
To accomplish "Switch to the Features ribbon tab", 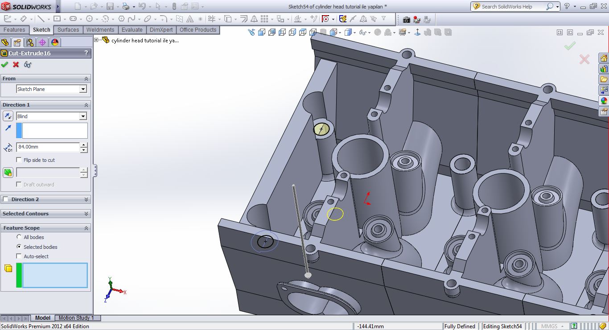I will pos(15,30).
